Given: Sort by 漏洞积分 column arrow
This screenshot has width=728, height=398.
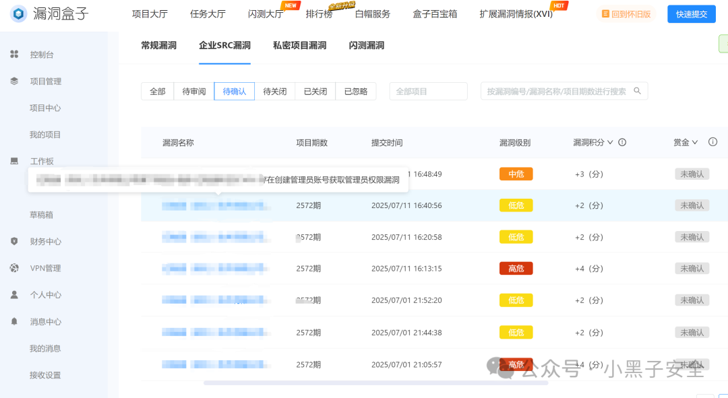Looking at the screenshot, I should coord(610,142).
